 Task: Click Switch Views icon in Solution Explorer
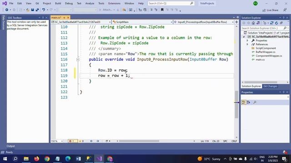(258, 23)
